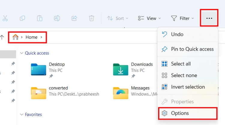
Task: Choose Select none from the menu
Action: tap(188, 75)
